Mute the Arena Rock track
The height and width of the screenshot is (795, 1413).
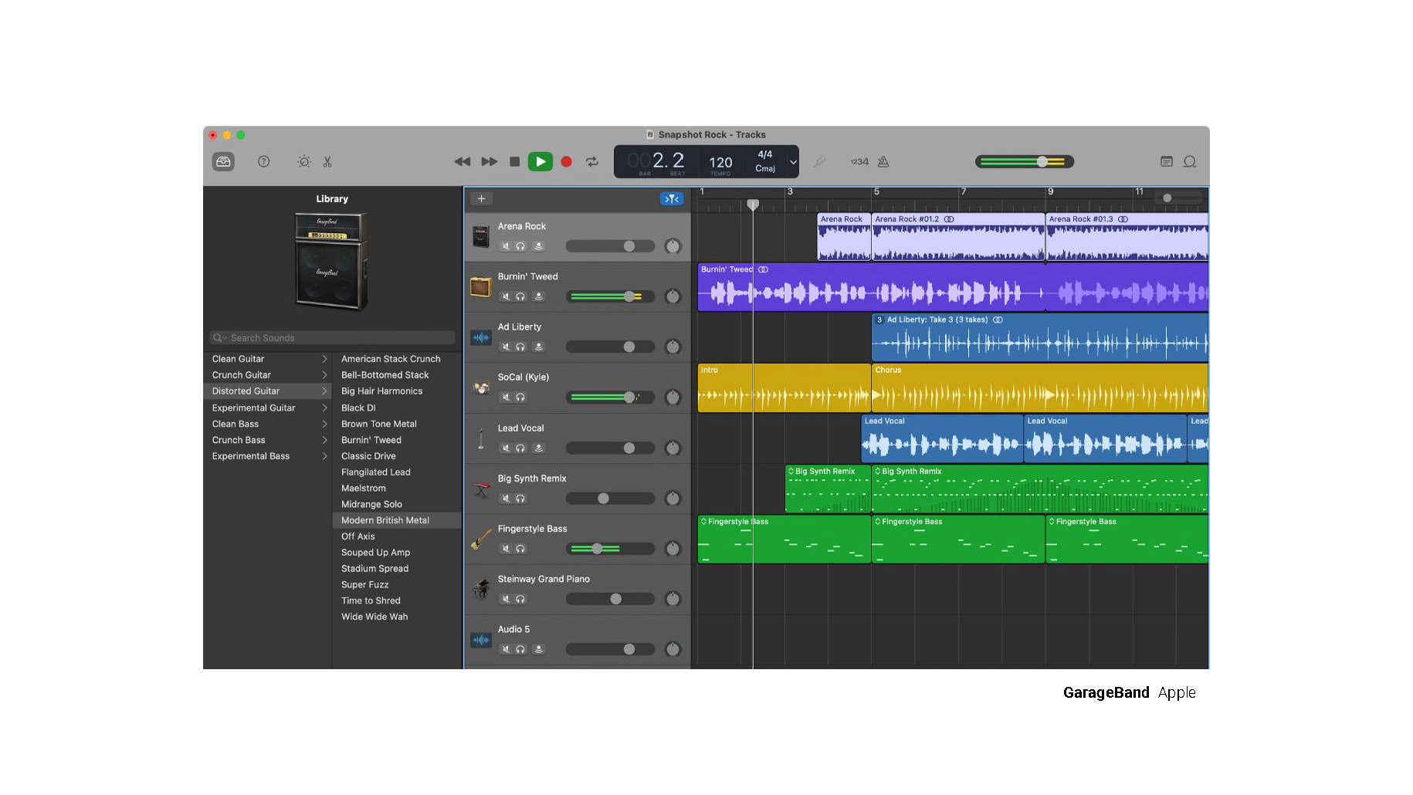506,246
